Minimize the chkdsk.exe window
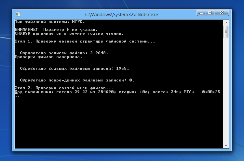This screenshot has width=244, height=161. tap(201, 13)
